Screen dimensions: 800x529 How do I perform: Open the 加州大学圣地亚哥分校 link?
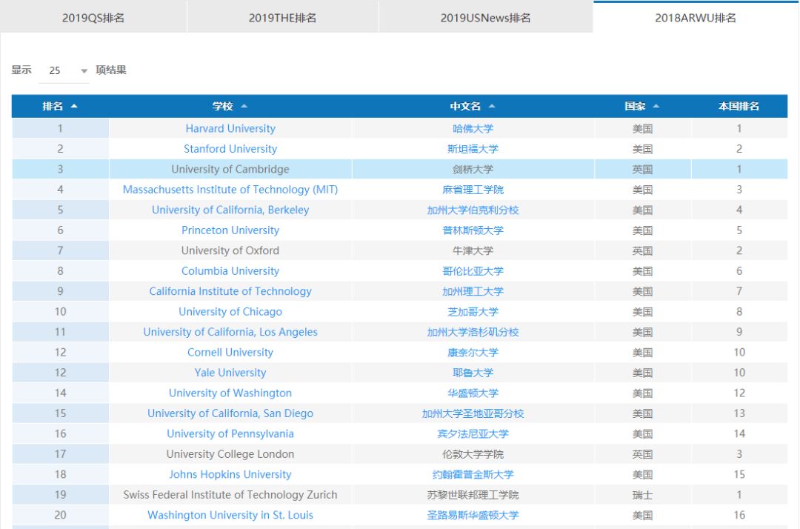pos(473,413)
